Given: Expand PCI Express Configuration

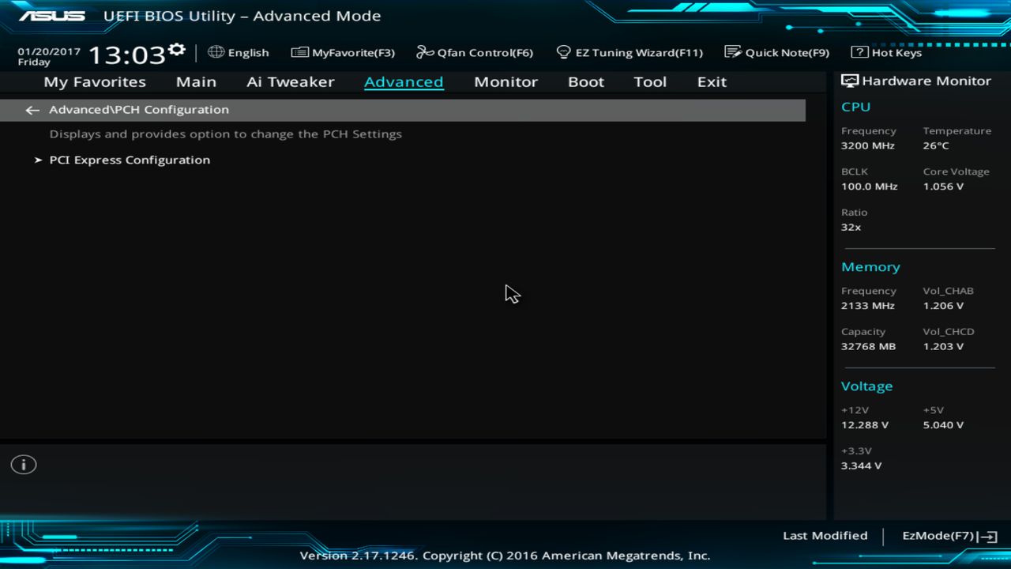Looking at the screenshot, I should point(130,160).
